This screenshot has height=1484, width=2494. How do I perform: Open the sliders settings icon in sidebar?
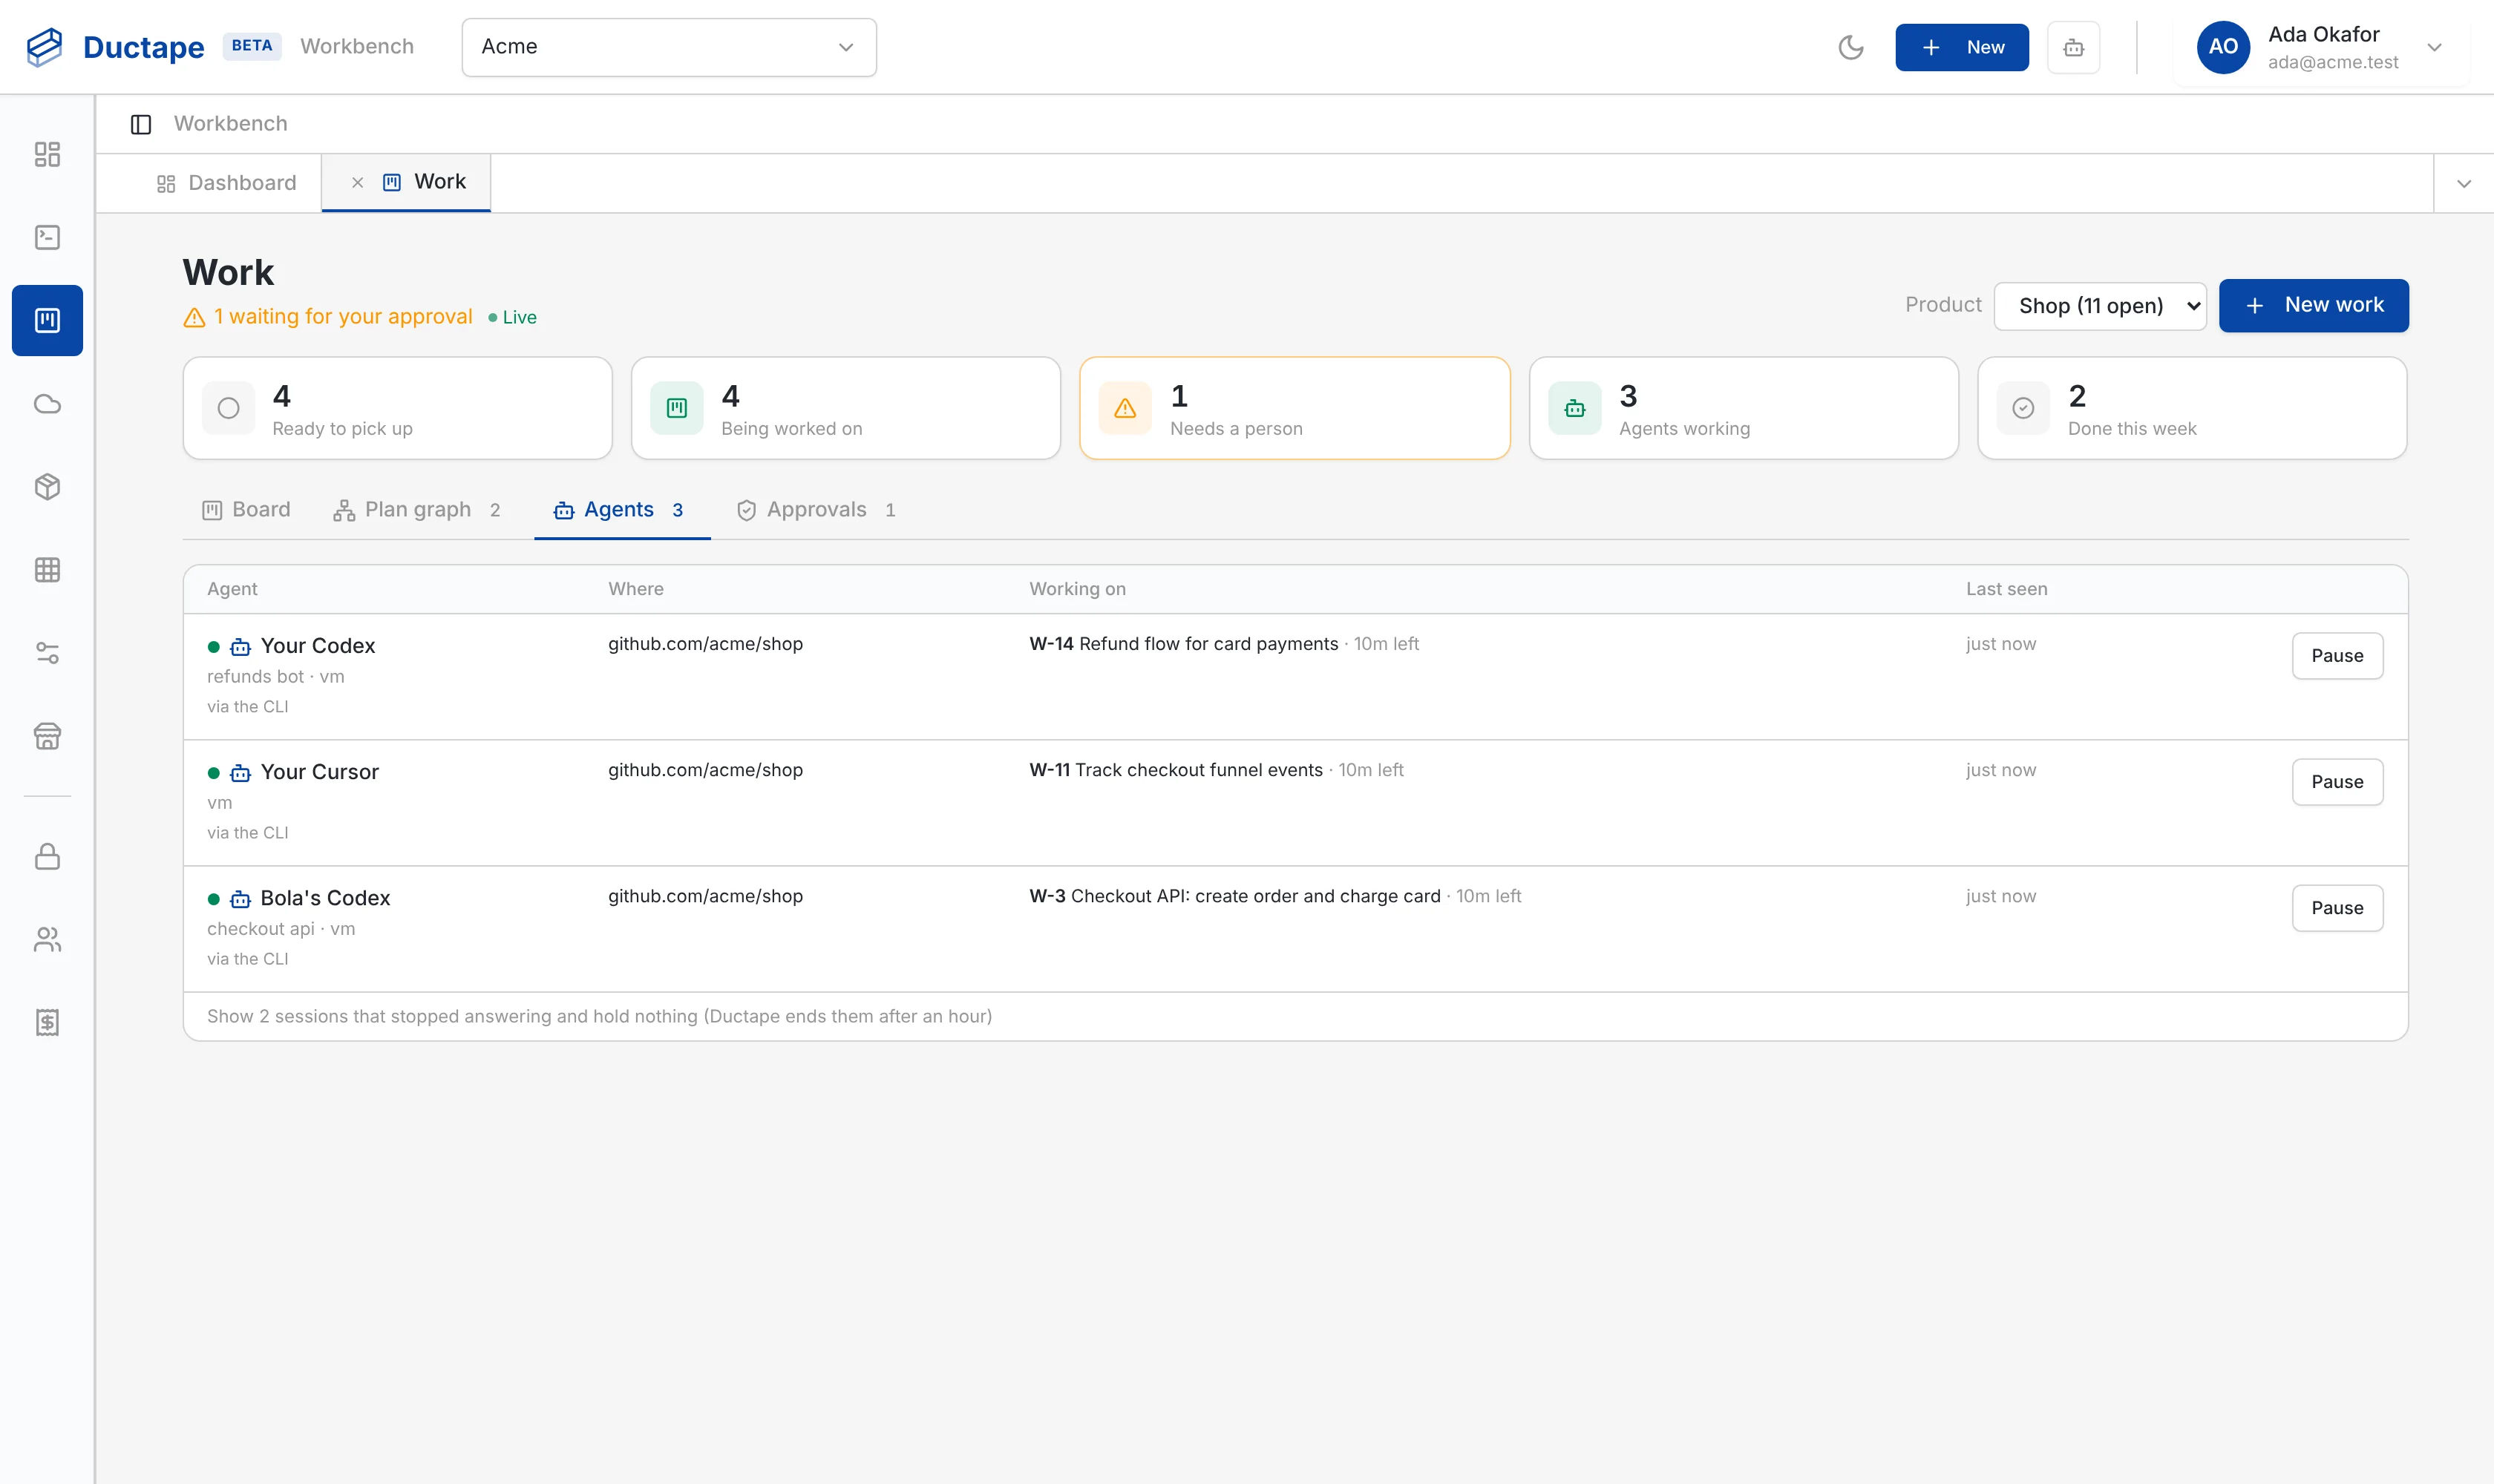47,653
